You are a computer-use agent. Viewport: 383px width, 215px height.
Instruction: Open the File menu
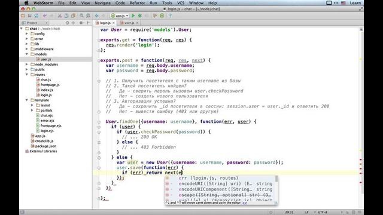(x=61, y=3)
